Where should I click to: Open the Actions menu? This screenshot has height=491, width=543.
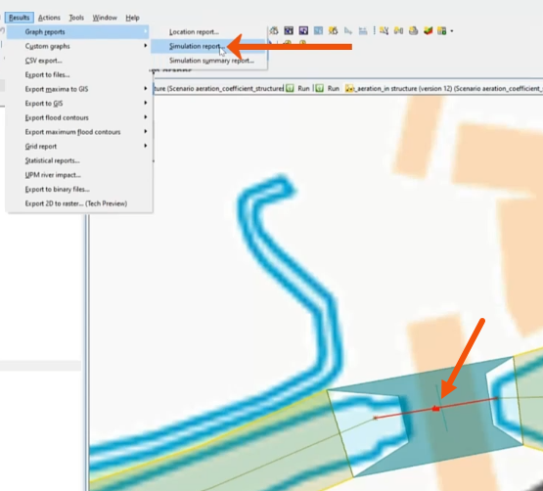point(49,18)
